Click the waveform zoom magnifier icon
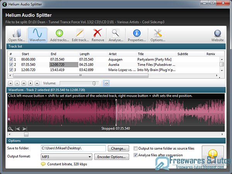The image size is (232, 174). tap(10, 129)
